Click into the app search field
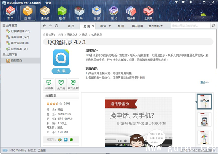The image size is (218, 154). click(x=191, y=25)
